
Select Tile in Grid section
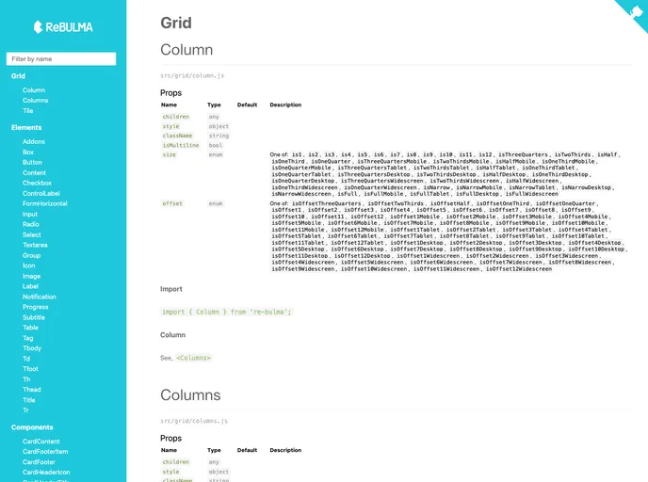point(28,110)
